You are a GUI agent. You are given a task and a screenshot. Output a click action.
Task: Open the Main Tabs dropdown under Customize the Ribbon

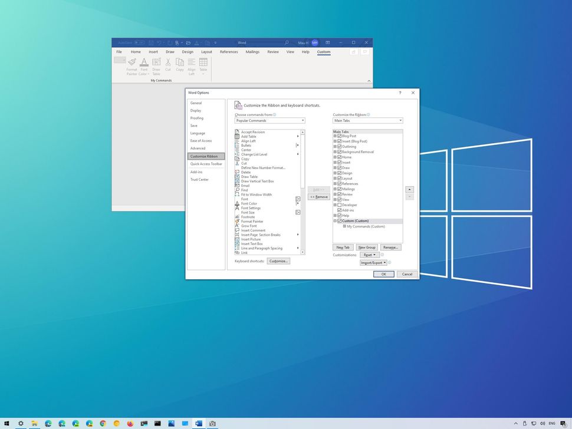pos(400,120)
